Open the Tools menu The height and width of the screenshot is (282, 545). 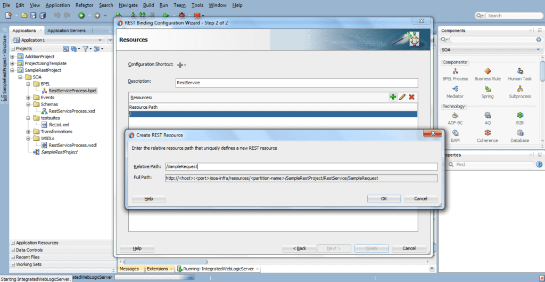pos(197,5)
